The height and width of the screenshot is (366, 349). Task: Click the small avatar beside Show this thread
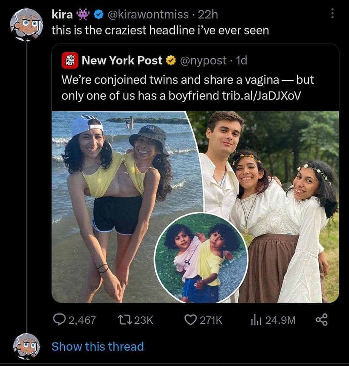coord(26,346)
